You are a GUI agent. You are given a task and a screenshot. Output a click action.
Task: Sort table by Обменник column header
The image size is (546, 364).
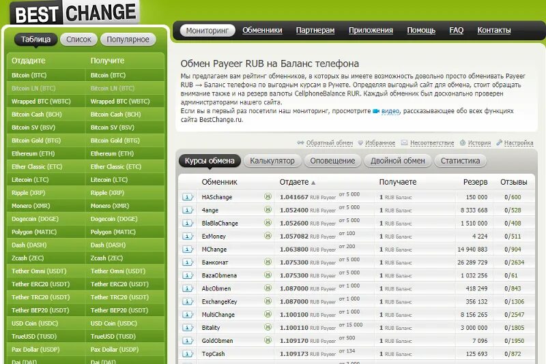(x=219, y=182)
